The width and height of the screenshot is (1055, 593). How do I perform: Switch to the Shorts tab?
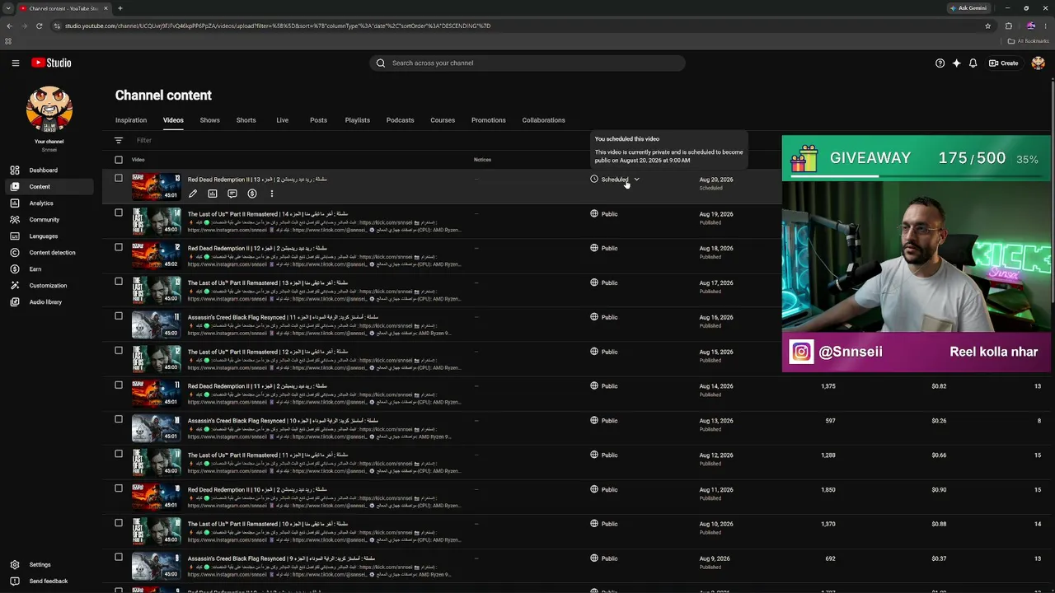[x=246, y=120]
